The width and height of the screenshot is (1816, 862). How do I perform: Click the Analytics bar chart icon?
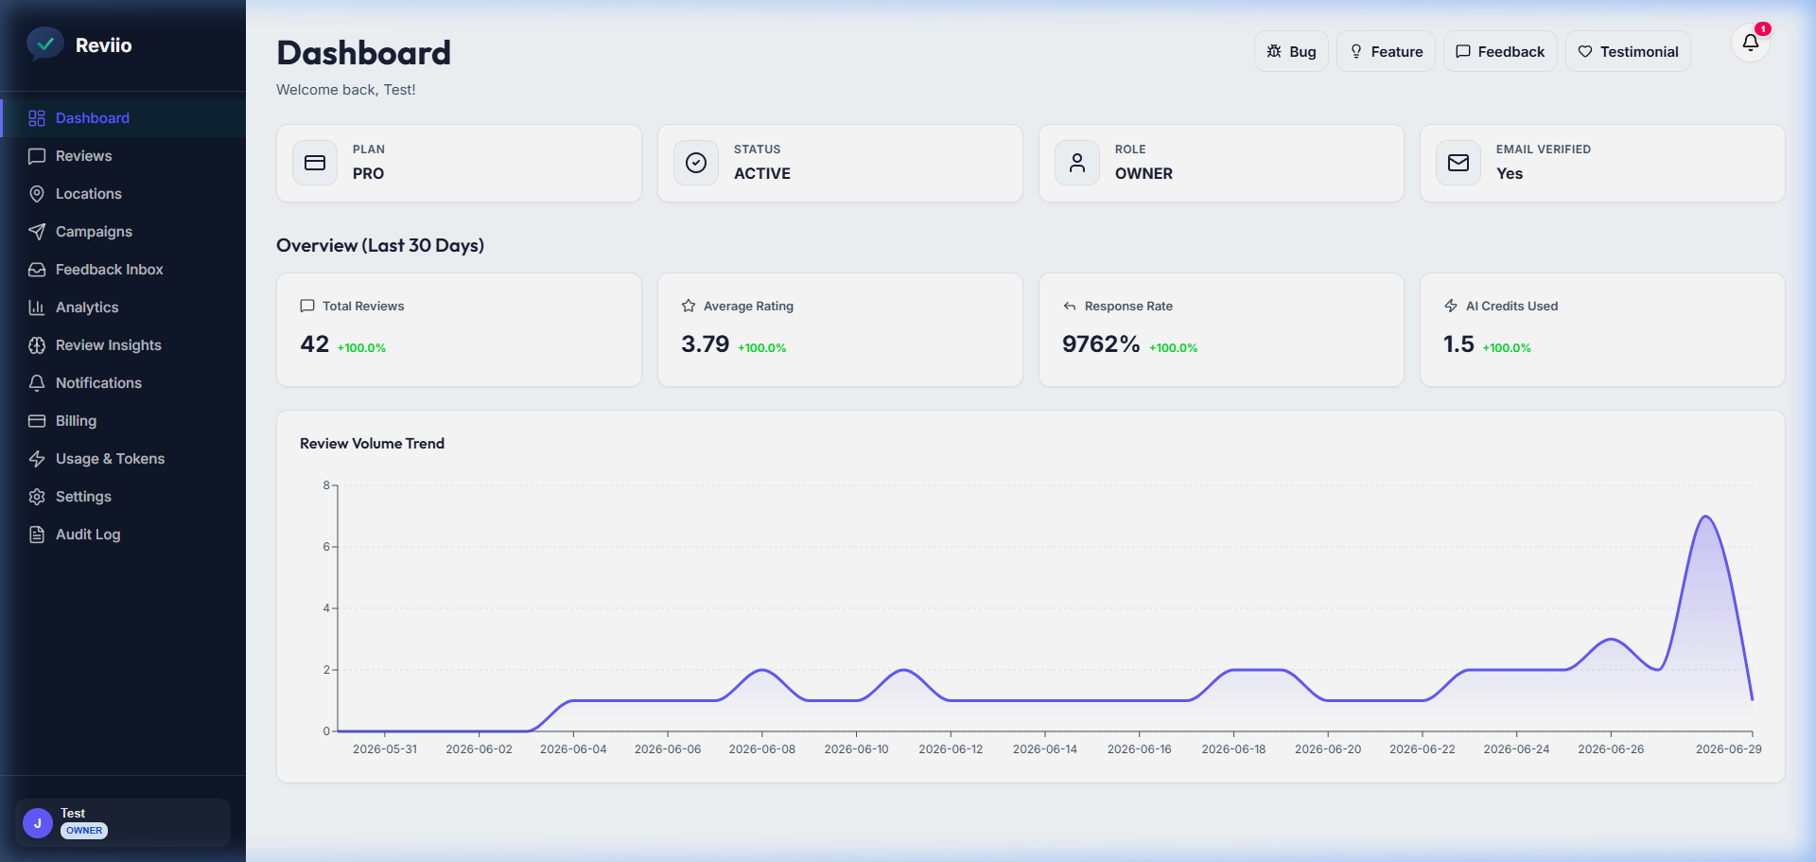pos(37,308)
